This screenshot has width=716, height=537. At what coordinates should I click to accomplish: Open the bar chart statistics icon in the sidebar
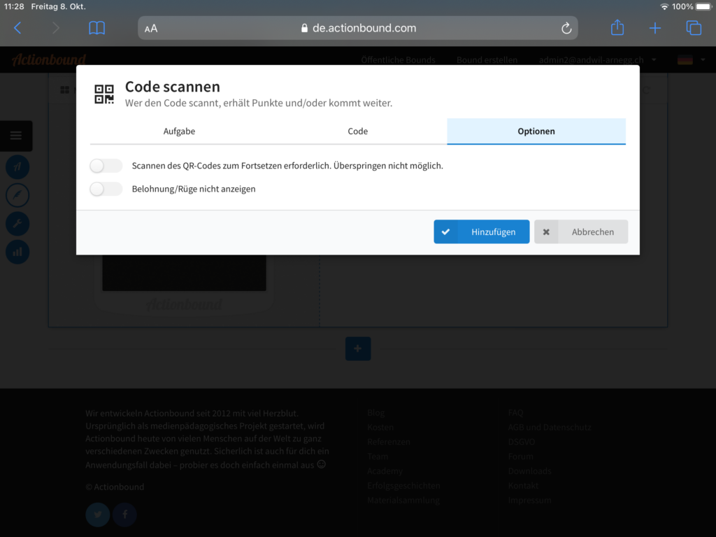[17, 252]
